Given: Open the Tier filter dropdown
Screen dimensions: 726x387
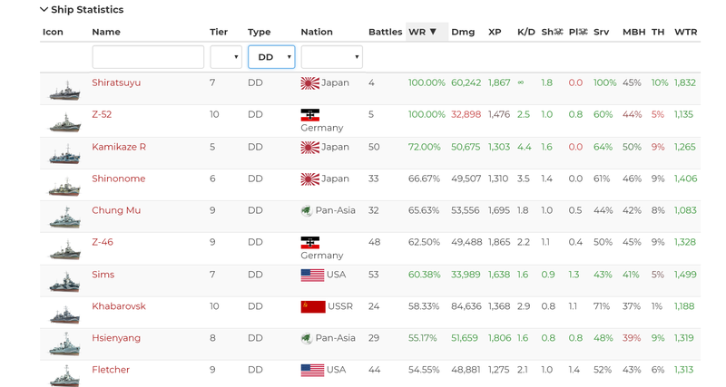Looking at the screenshot, I should point(226,57).
